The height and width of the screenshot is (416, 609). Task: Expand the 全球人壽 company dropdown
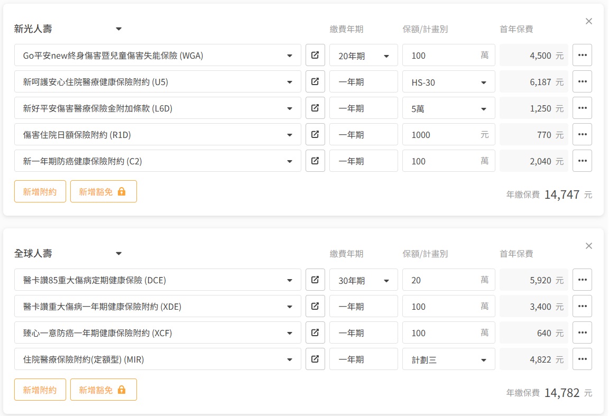coord(118,254)
